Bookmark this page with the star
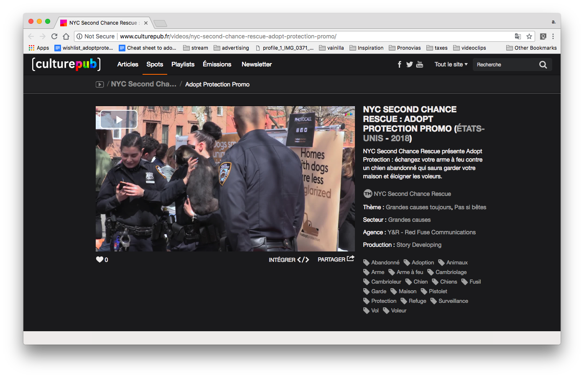584x378 pixels. 529,36
